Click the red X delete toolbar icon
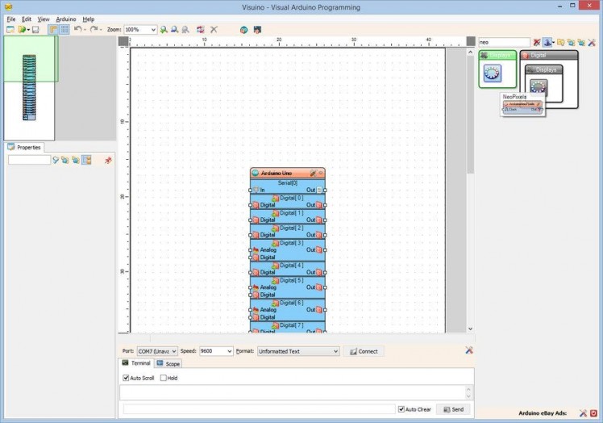 pyautogui.click(x=214, y=30)
